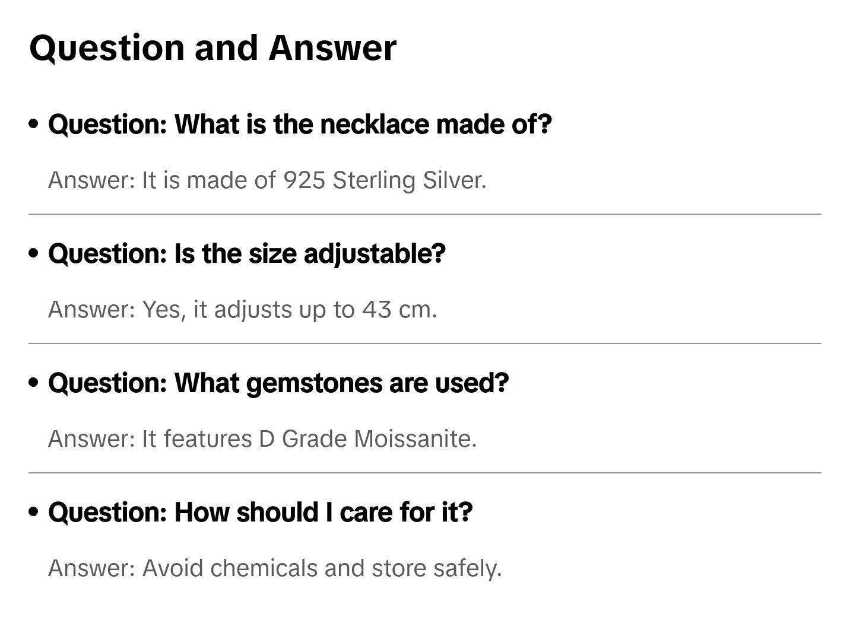Click the word 'Moissanite' in the answer
Screen dimensions: 850x636
click(x=415, y=439)
